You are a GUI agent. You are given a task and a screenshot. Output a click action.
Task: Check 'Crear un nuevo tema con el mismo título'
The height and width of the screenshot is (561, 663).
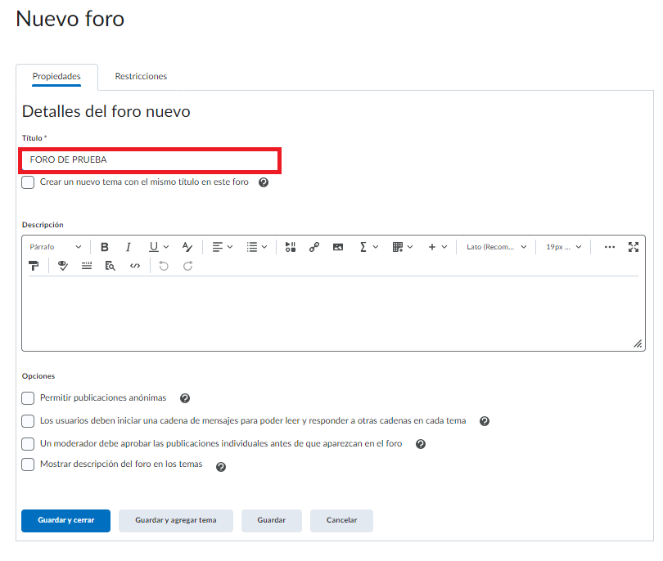[x=28, y=182]
